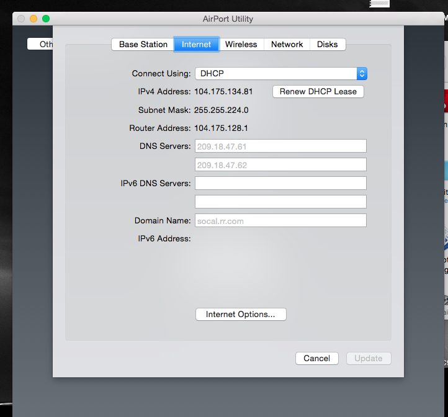Open the Connect Using DHCP dropdown

pyautogui.click(x=281, y=73)
